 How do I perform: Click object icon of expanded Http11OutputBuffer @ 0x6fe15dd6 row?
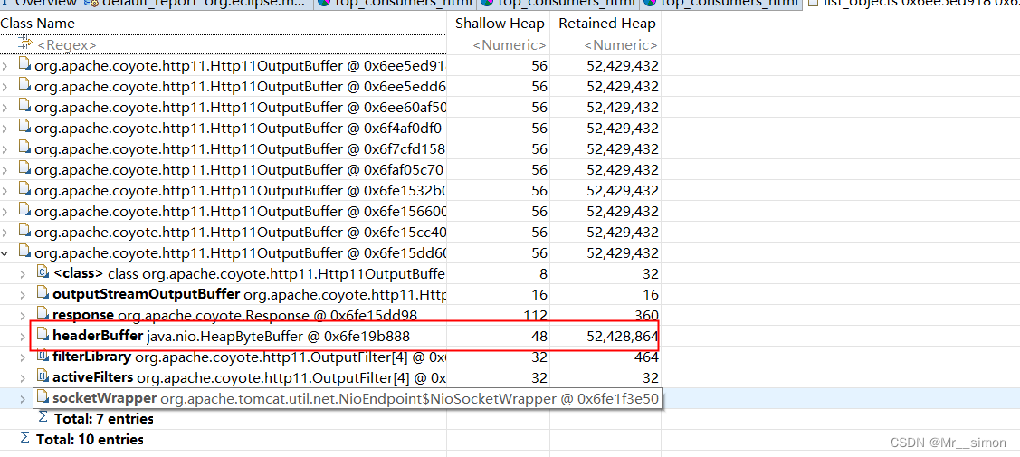[24, 252]
